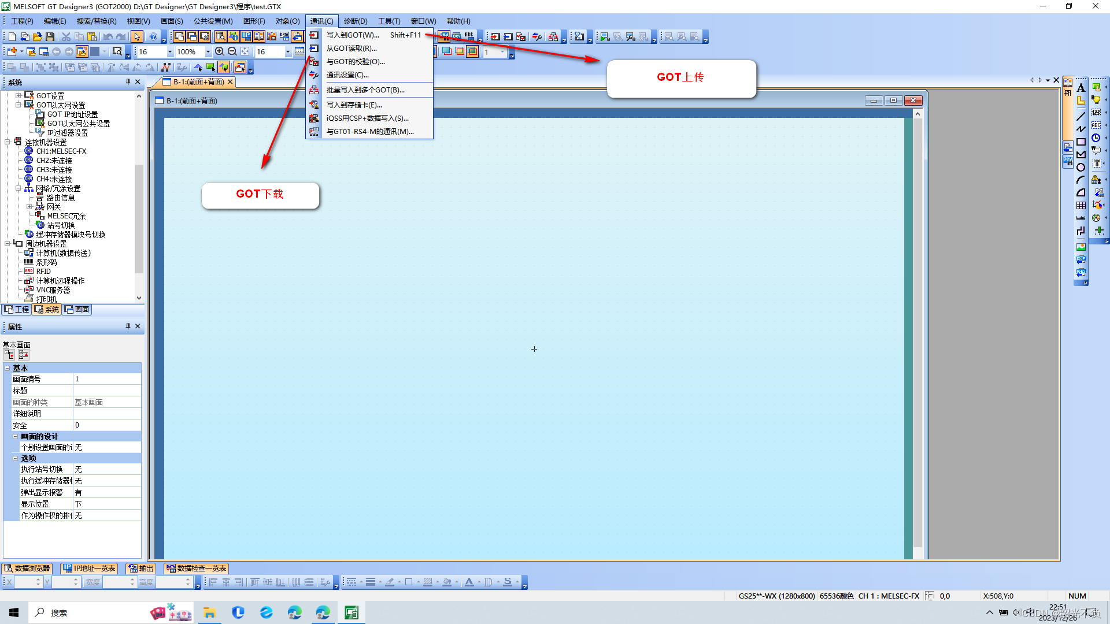This screenshot has height=624, width=1110.
Task: Switch to the 画面 panel tab
Action: 77,310
